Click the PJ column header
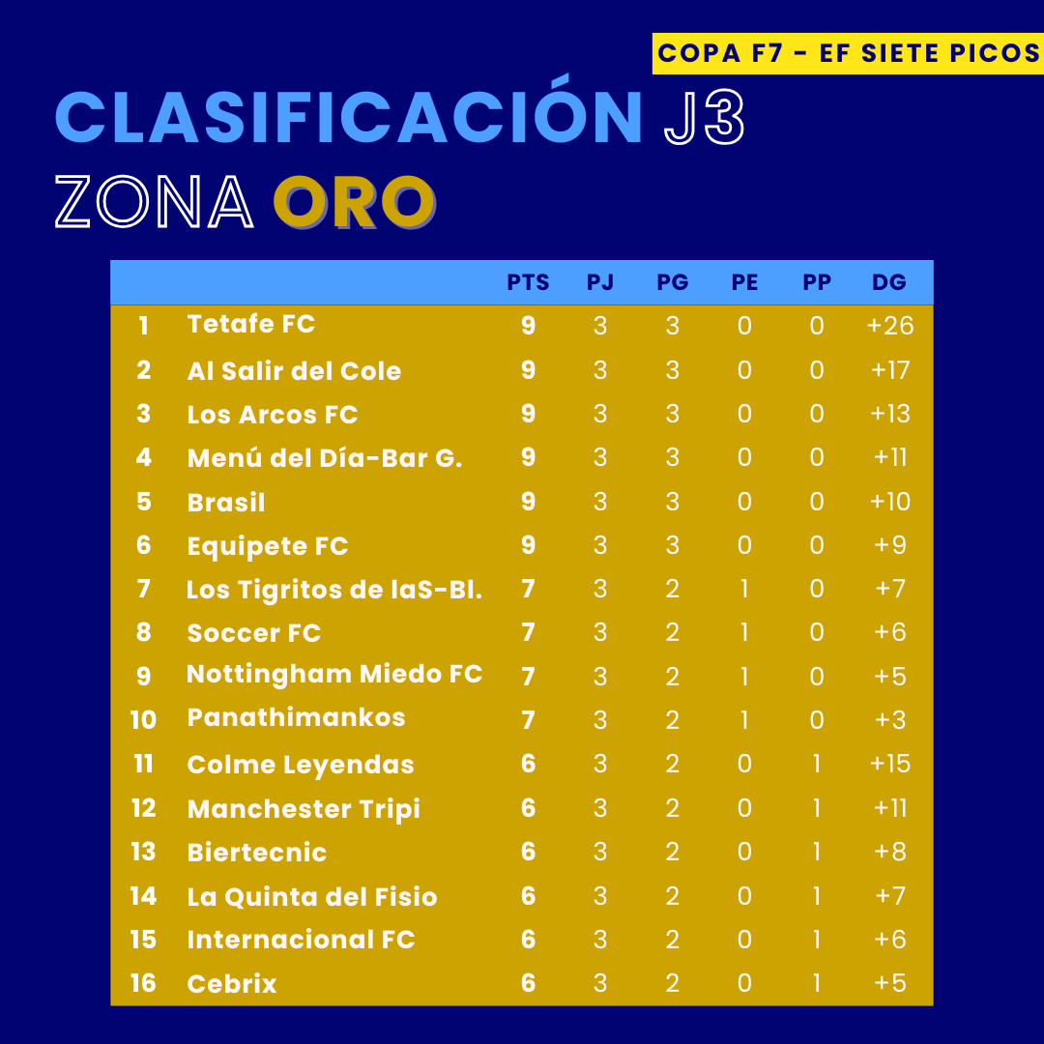1044x1044 pixels. coord(600,282)
